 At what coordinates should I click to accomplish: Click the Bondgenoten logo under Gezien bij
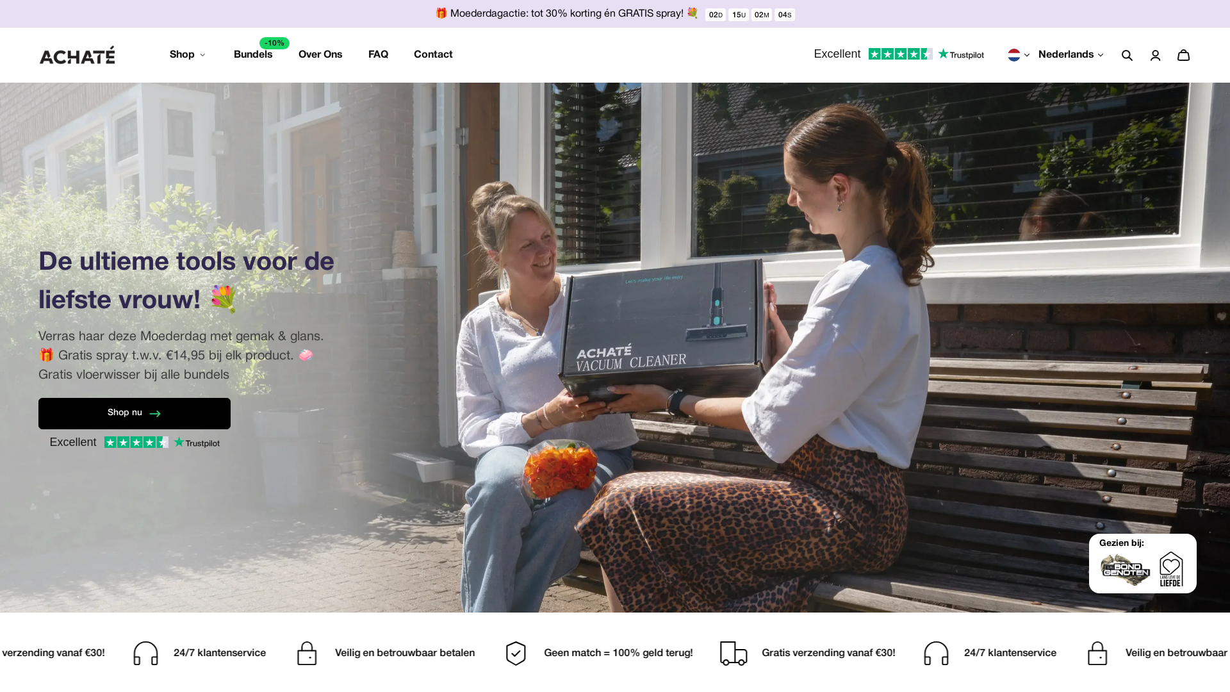(1126, 570)
